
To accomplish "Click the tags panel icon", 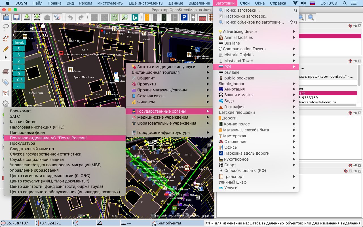I will click(5, 82).
